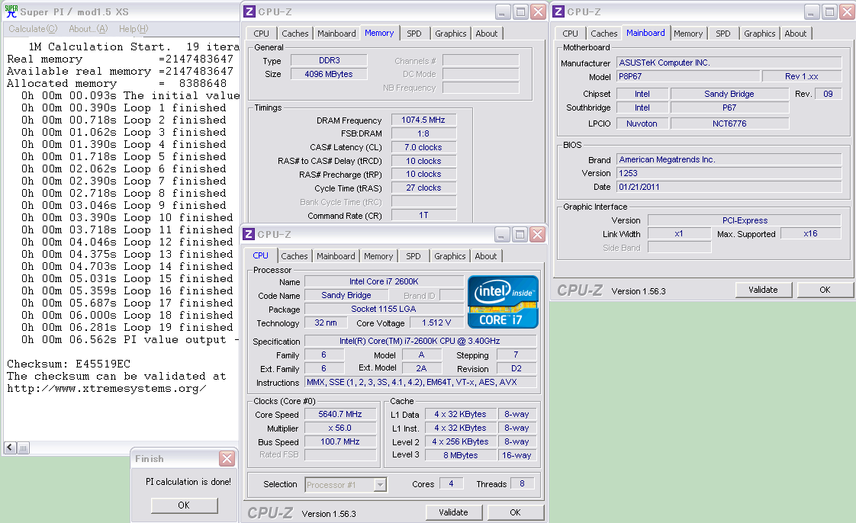Click the Core Speed 5640.7 MHz value
The width and height of the screenshot is (856, 523).
click(x=340, y=414)
